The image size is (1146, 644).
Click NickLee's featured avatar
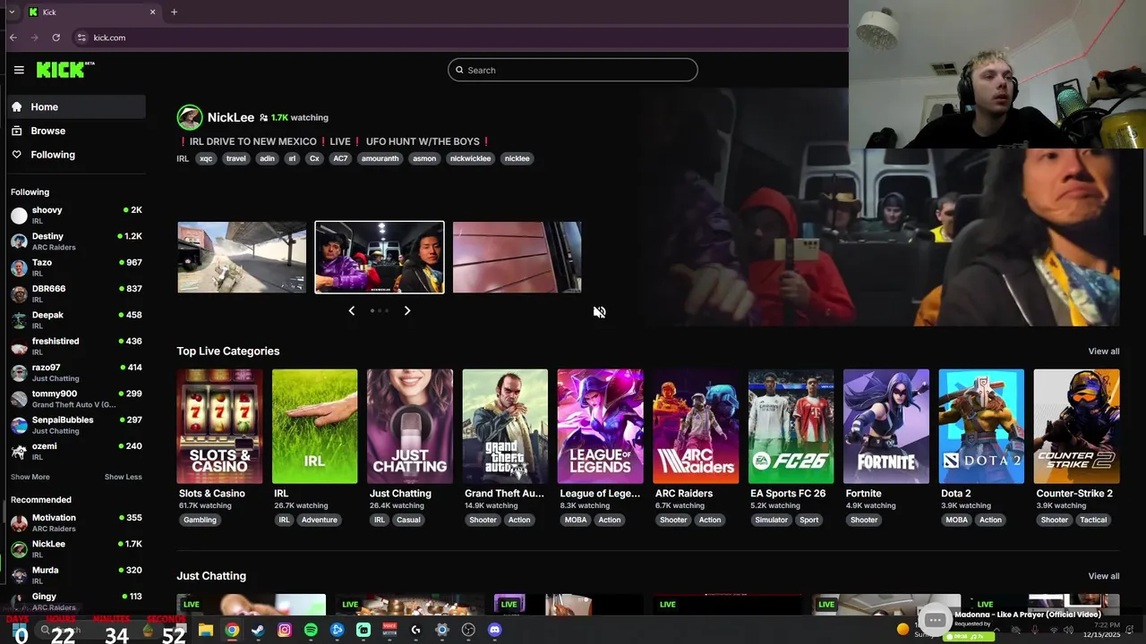[x=190, y=117]
